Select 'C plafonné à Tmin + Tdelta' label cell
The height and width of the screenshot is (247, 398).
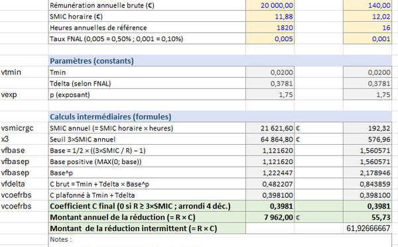point(147,195)
